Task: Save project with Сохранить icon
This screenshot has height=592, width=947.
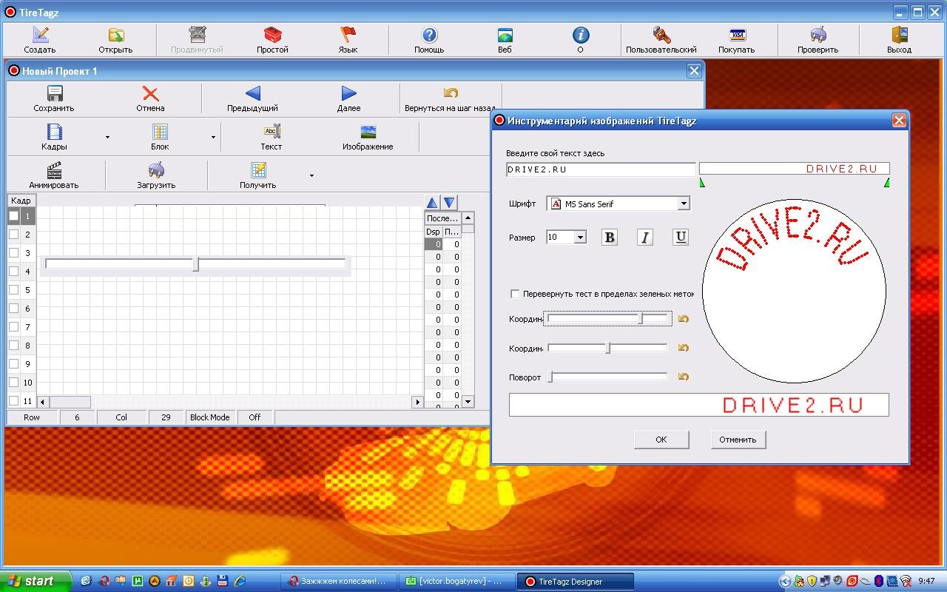Action: (55, 93)
